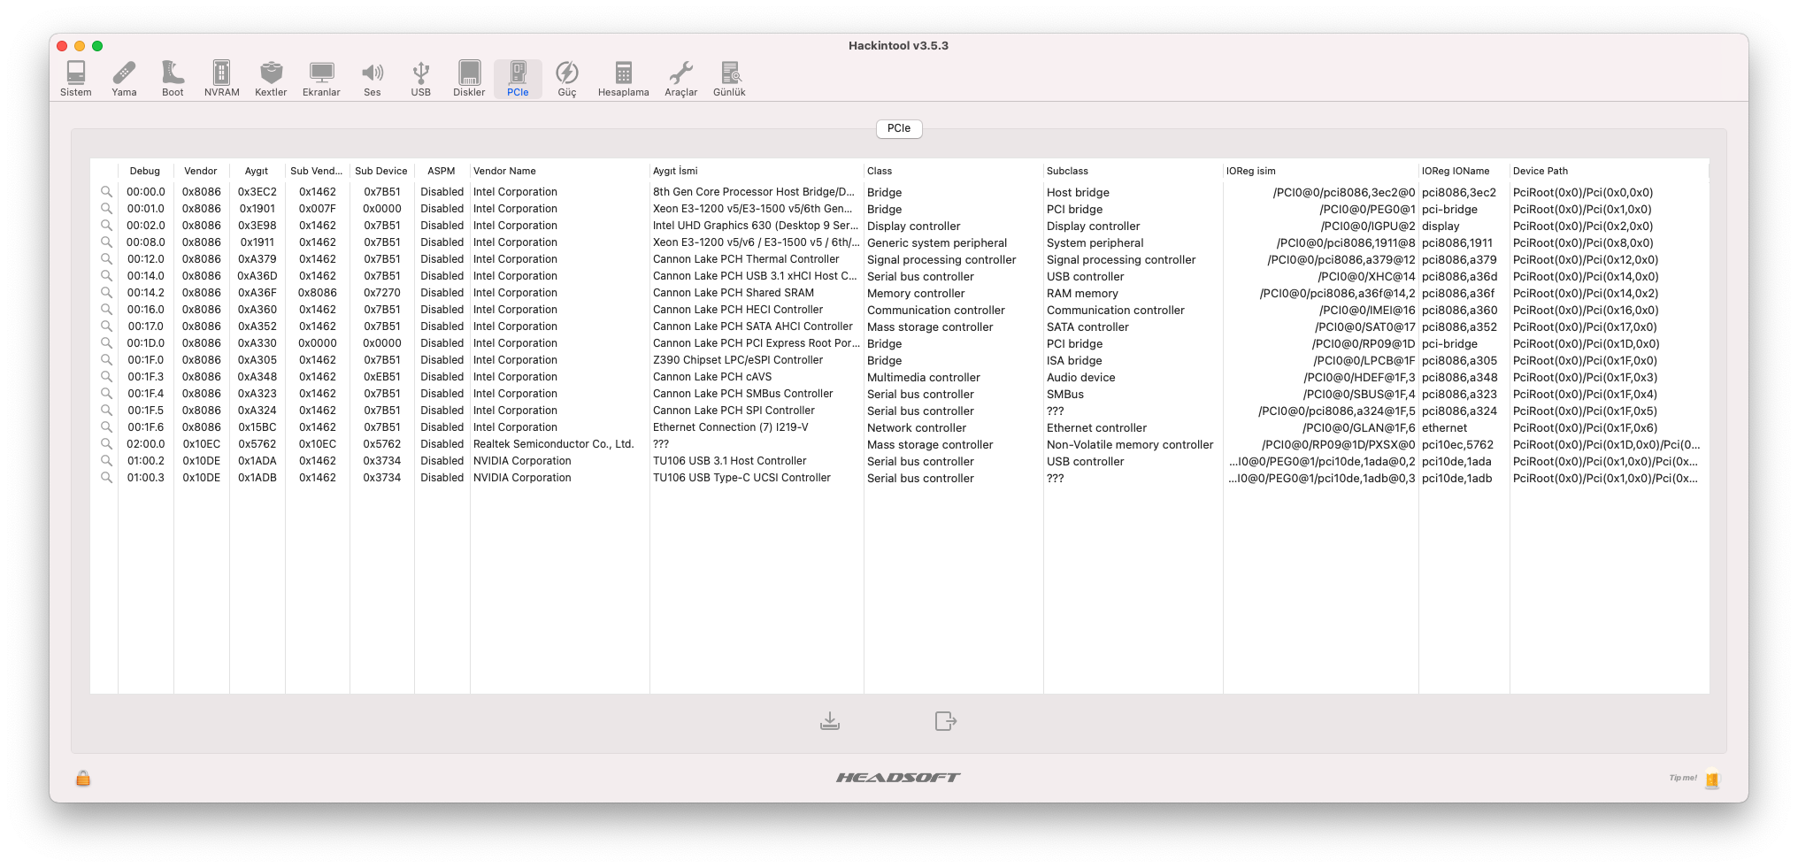
Task: Open the Ekranlar (displays) panel
Action: tap(321, 78)
